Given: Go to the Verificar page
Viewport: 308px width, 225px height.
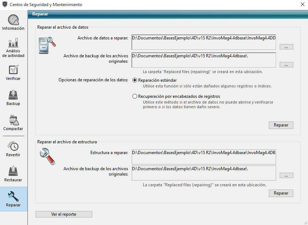Looking at the screenshot, I should pyautogui.click(x=13, y=73).
